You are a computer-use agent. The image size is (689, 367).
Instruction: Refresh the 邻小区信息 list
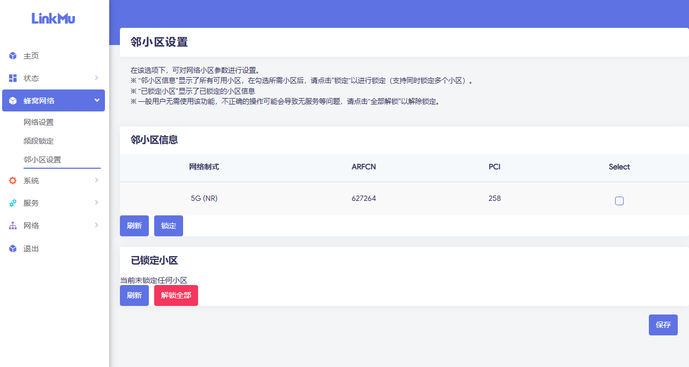point(134,226)
